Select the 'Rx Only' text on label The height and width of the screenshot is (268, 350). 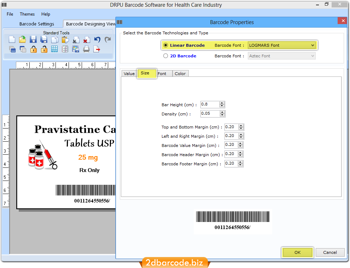click(x=89, y=170)
